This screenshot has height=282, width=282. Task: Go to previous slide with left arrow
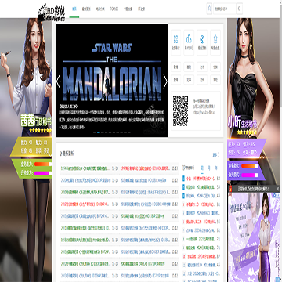tap(59, 81)
